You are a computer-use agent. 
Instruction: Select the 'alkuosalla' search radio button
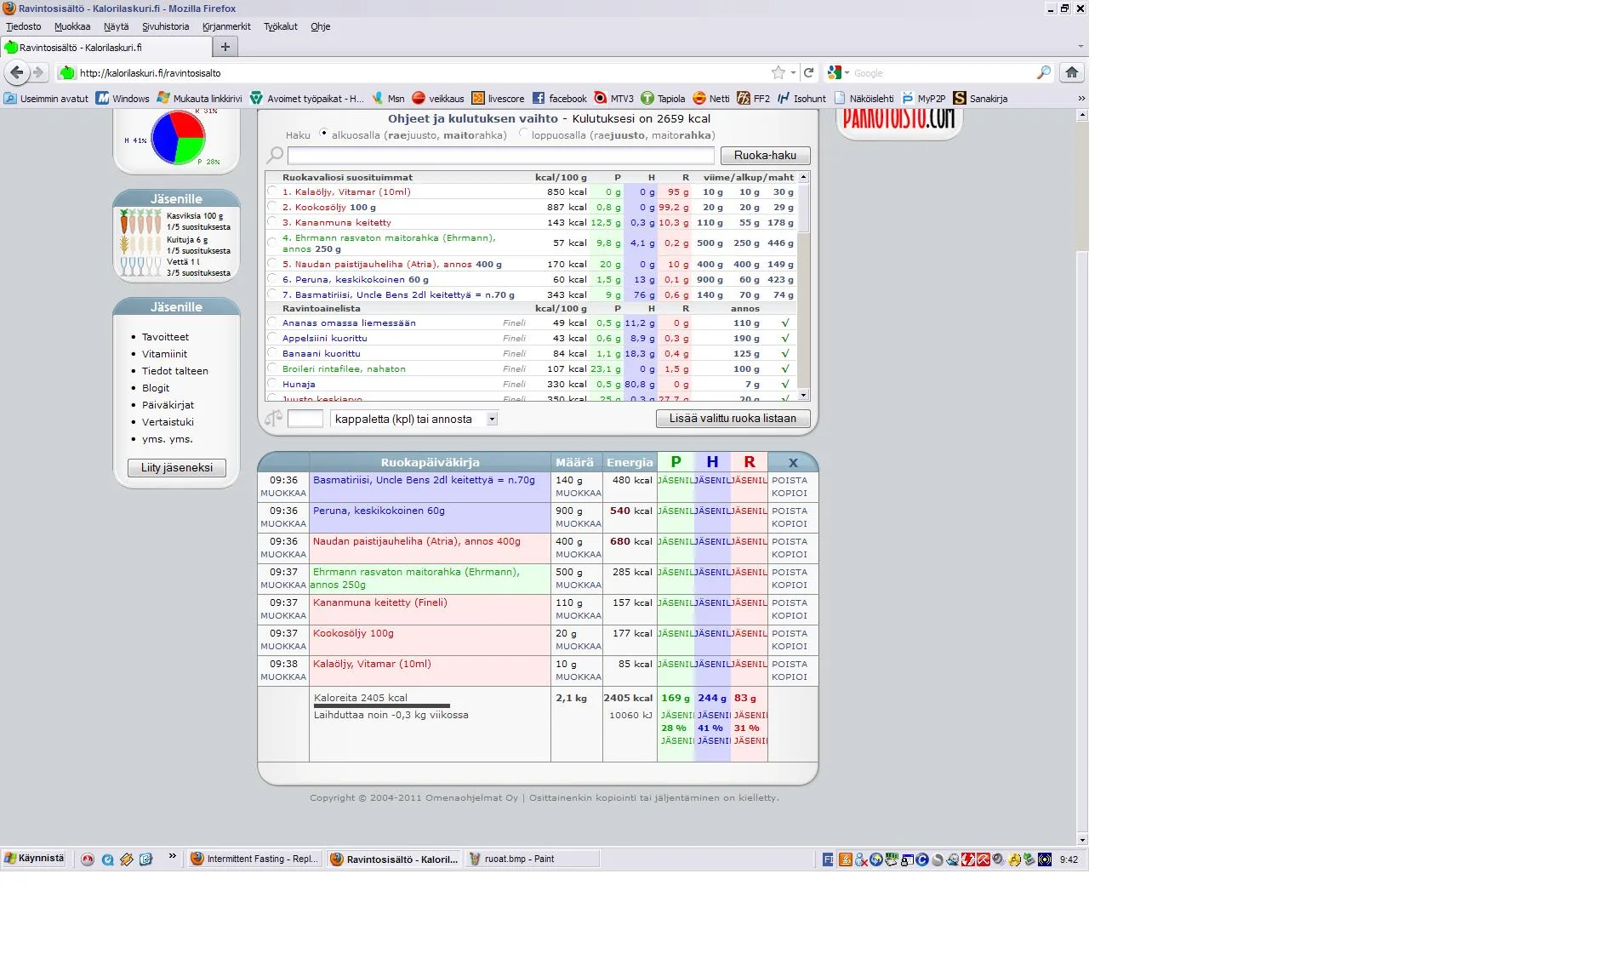click(x=324, y=134)
